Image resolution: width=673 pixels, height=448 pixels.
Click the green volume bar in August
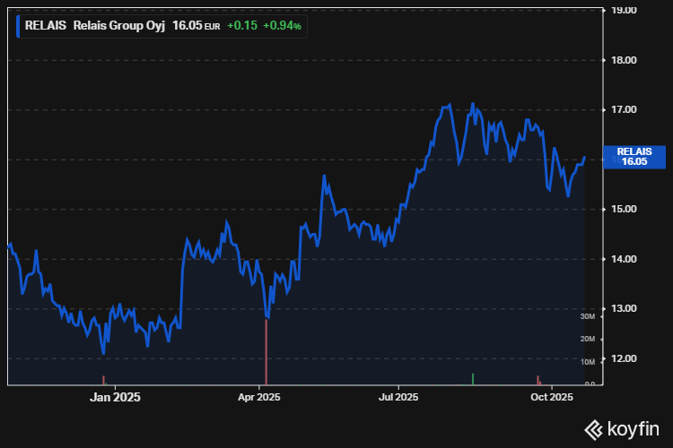(473, 379)
